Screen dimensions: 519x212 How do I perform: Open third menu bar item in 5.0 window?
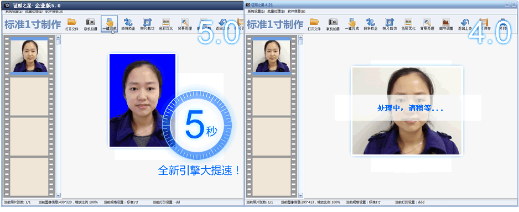[x=54, y=12]
